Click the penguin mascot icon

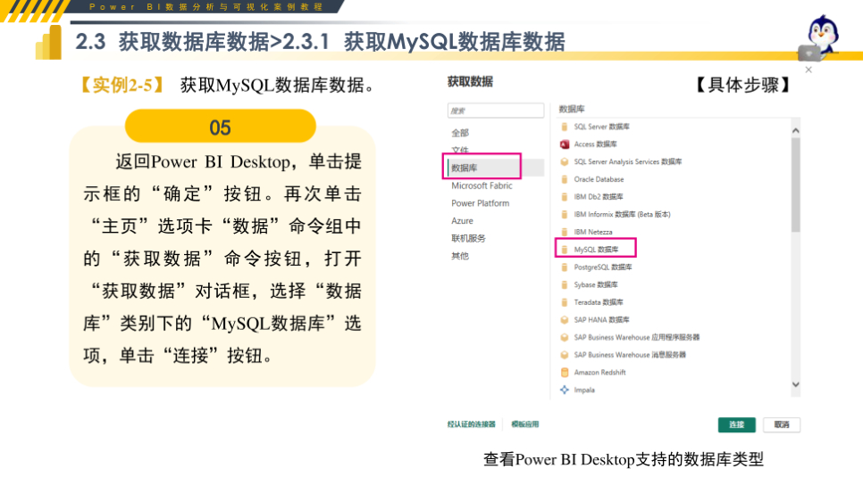point(820,37)
